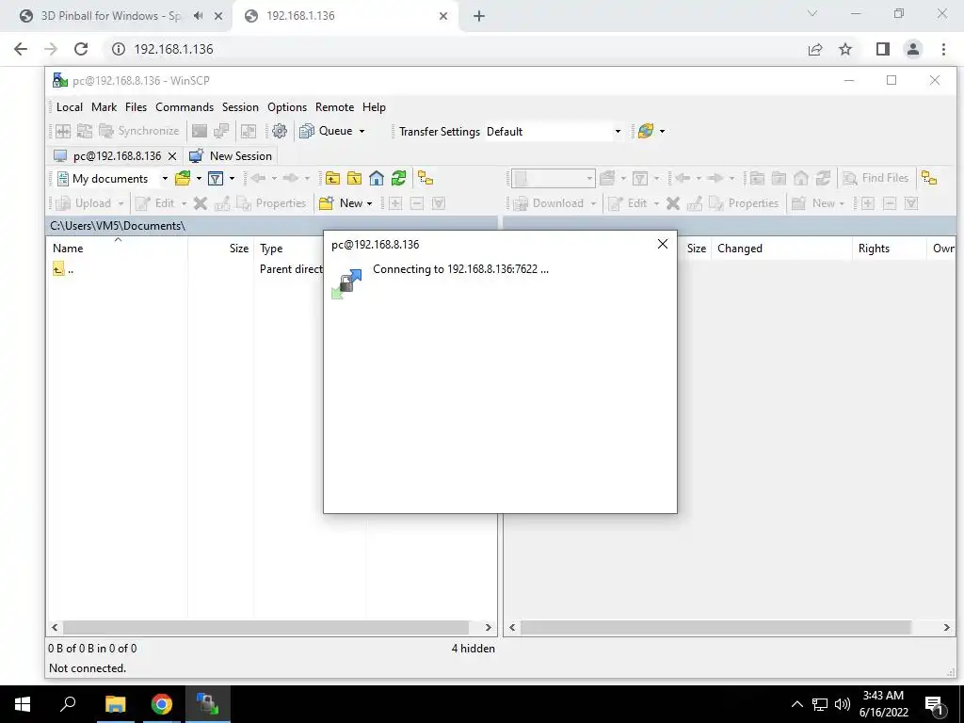The height and width of the screenshot is (723, 964).
Task: Open the Help menu
Action: [374, 107]
